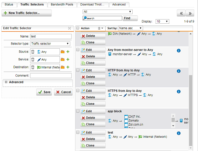Screen dimensions: 198x151
Task: Open the Download Throttling tab
Action: 92,5
